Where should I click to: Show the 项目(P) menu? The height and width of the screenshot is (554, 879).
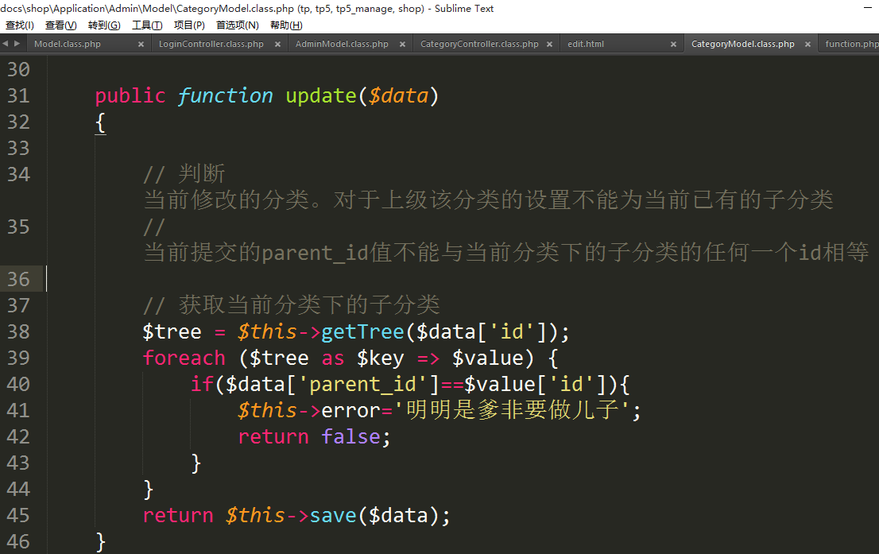pos(189,25)
